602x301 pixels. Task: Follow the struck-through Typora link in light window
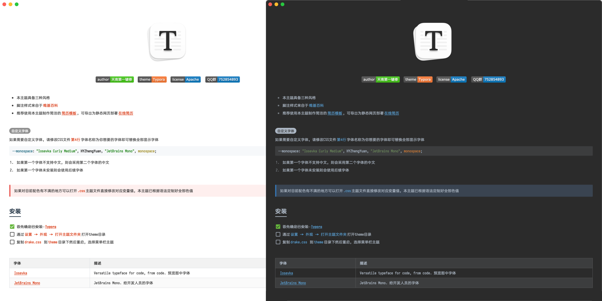pyautogui.click(x=51, y=227)
